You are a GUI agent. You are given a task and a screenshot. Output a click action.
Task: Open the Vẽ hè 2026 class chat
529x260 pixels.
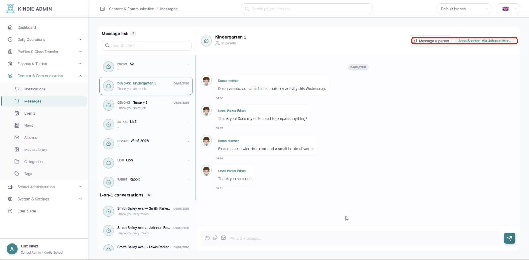[x=146, y=143]
